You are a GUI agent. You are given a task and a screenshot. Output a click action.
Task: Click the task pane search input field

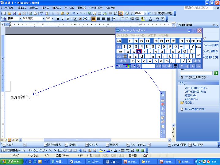click(x=196, y=73)
